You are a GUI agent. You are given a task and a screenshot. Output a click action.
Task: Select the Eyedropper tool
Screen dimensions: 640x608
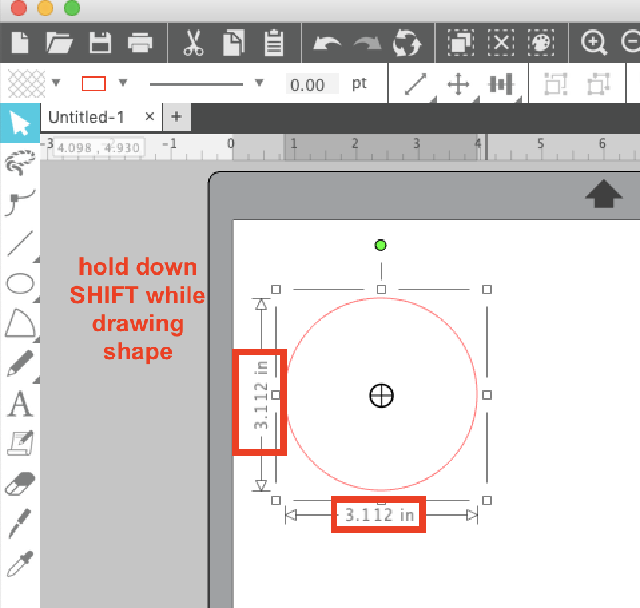tap(20, 563)
